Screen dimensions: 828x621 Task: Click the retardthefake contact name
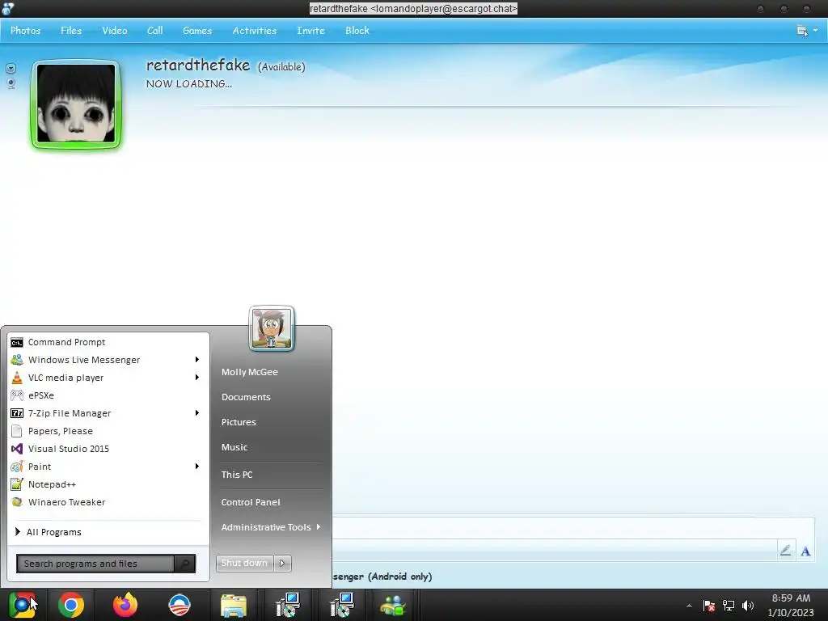(x=198, y=65)
